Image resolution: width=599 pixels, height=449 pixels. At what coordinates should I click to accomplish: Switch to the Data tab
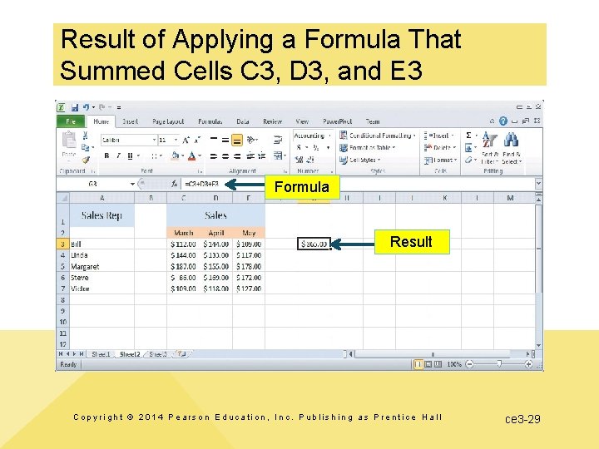point(243,121)
